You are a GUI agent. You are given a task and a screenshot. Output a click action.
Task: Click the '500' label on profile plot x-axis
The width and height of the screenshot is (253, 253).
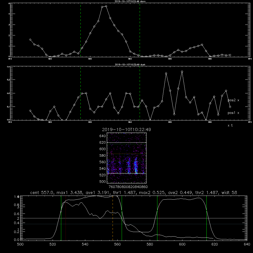(20, 244)
